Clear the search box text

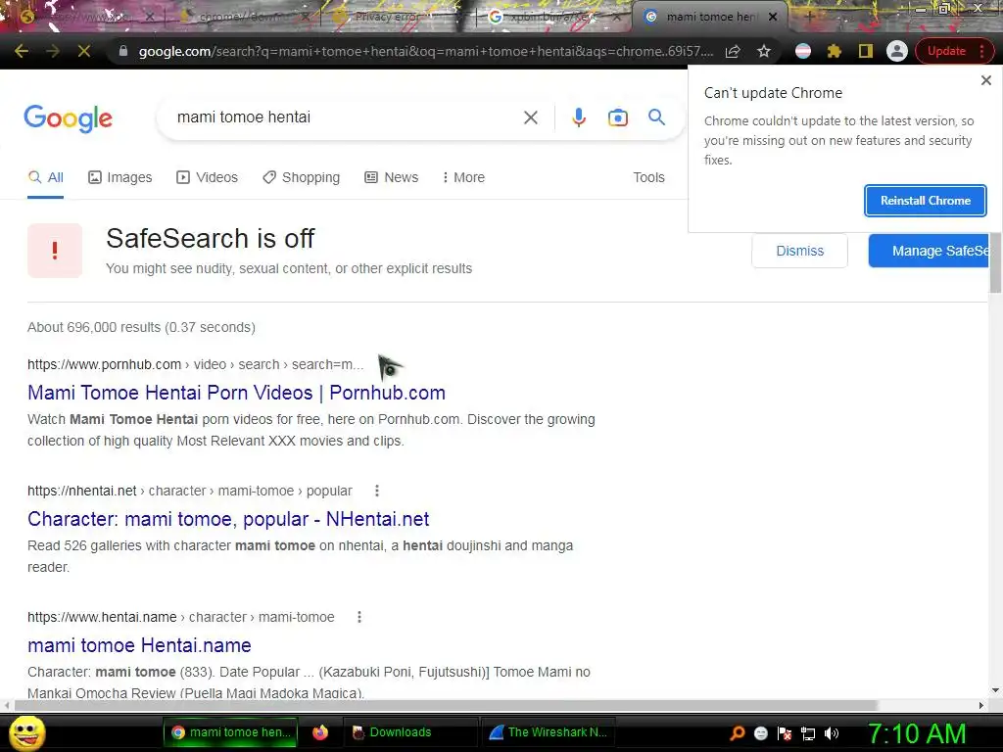coord(530,117)
